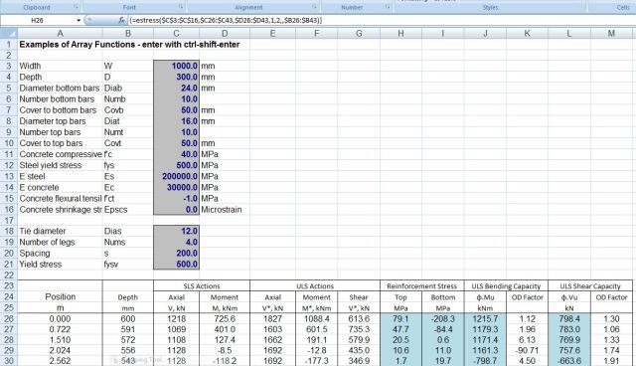The width and height of the screenshot is (636, 366).
Task: Click the Name Box showing H26
Action: point(38,20)
